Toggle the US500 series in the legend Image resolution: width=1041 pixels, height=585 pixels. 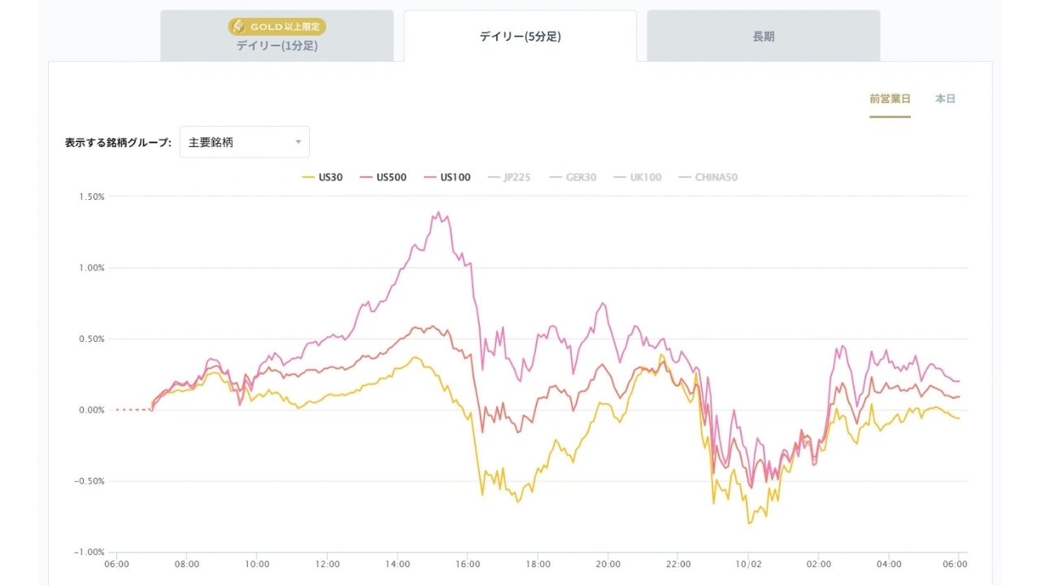click(x=383, y=177)
